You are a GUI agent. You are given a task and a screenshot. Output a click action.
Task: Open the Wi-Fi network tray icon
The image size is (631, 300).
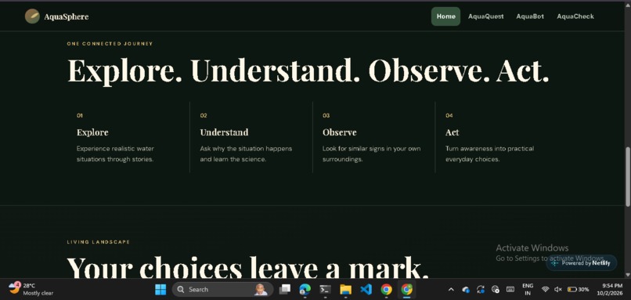click(546, 289)
